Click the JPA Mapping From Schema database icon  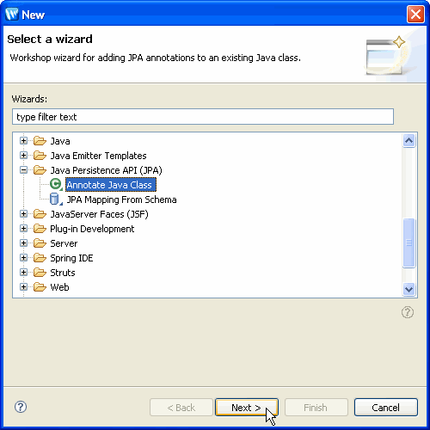coord(55,200)
